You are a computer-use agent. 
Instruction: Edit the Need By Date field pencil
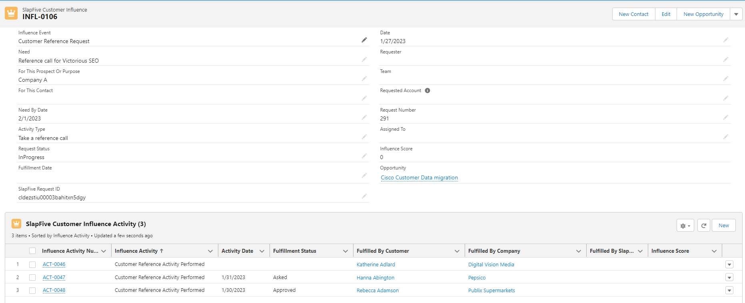point(364,117)
